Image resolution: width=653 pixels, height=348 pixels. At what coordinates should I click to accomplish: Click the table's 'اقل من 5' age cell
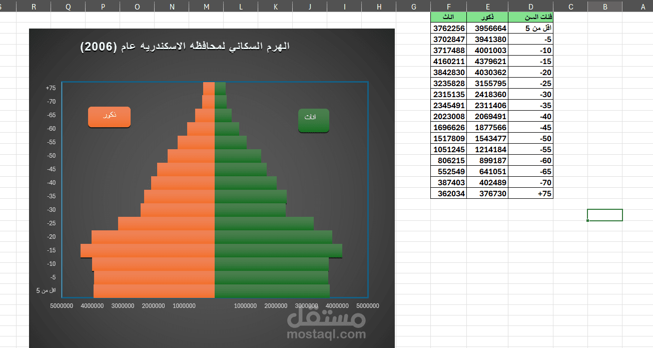pyautogui.click(x=530, y=29)
